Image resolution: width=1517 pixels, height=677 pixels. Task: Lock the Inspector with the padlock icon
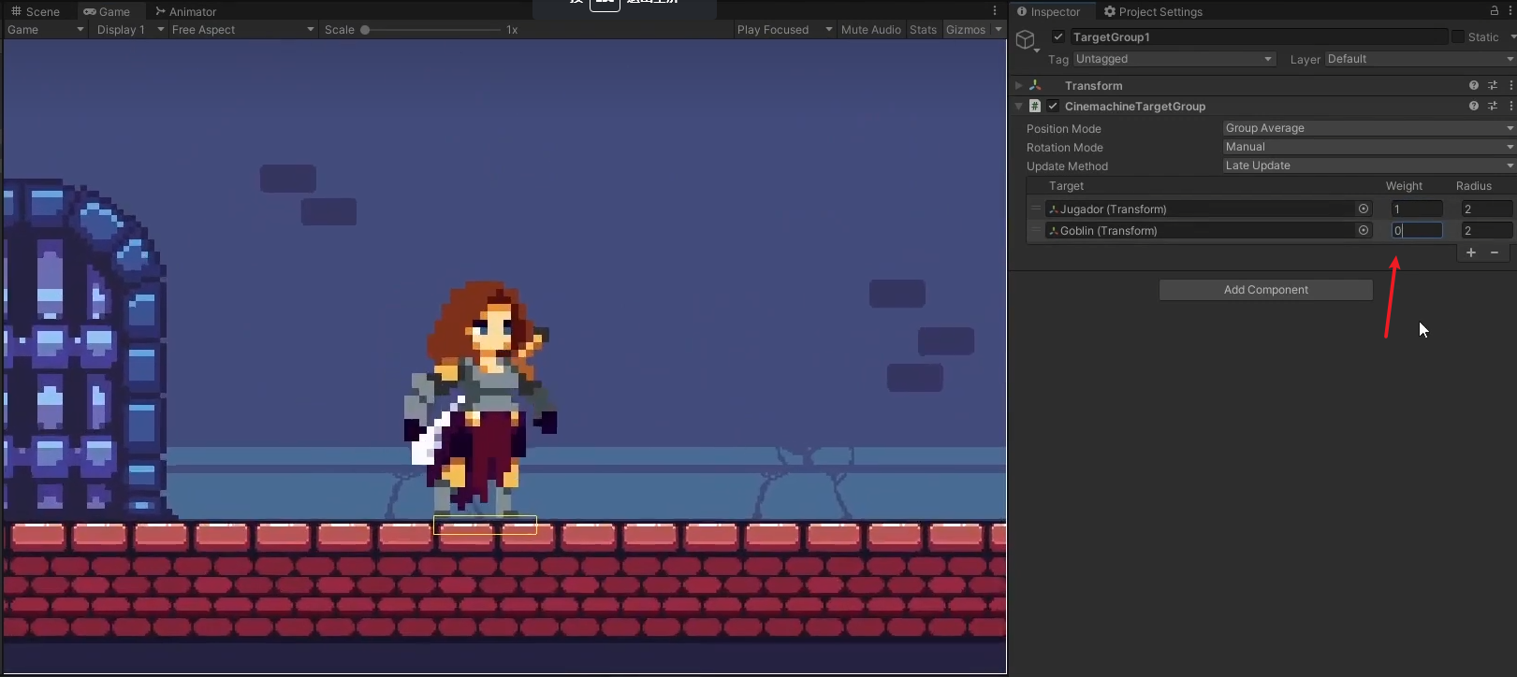(x=1495, y=10)
